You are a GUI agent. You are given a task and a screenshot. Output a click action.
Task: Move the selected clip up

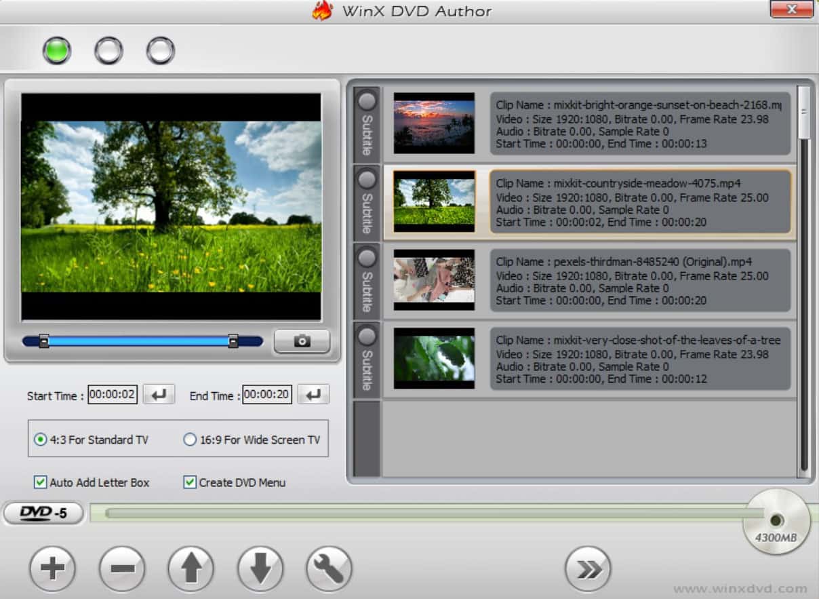191,568
